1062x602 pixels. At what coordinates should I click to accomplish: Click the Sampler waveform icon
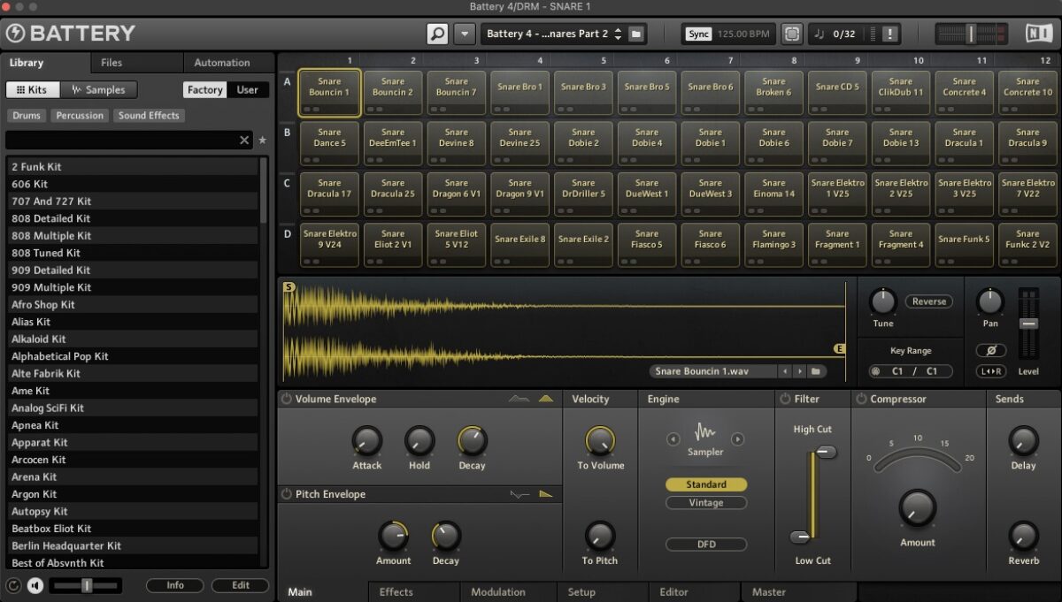(x=705, y=432)
